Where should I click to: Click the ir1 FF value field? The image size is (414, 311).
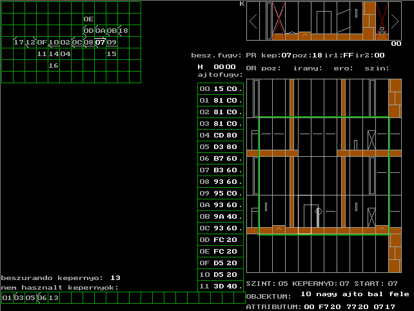pyautogui.click(x=349, y=55)
